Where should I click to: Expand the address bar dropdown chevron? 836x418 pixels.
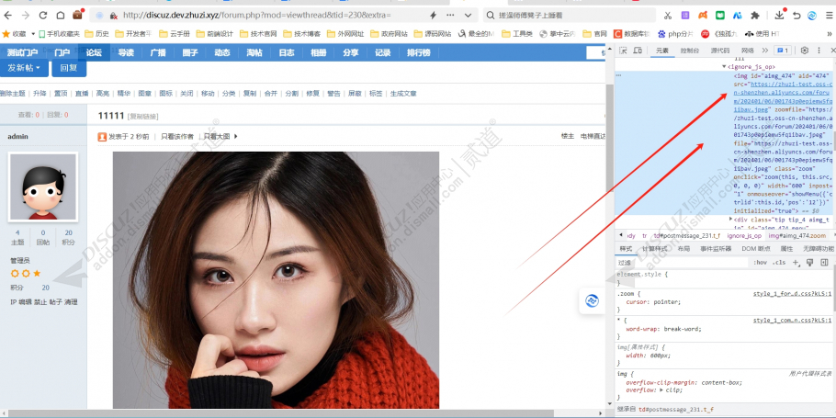(x=468, y=16)
